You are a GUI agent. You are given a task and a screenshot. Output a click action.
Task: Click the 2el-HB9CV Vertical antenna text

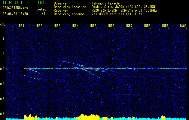click(117, 14)
